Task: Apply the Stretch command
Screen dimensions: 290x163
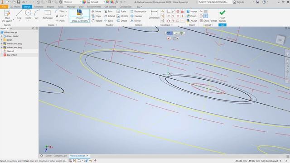Action: coord(122,16)
